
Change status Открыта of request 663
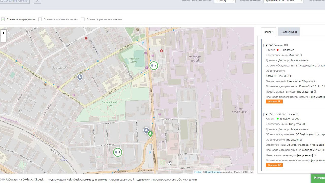pyautogui.click(x=274, y=101)
